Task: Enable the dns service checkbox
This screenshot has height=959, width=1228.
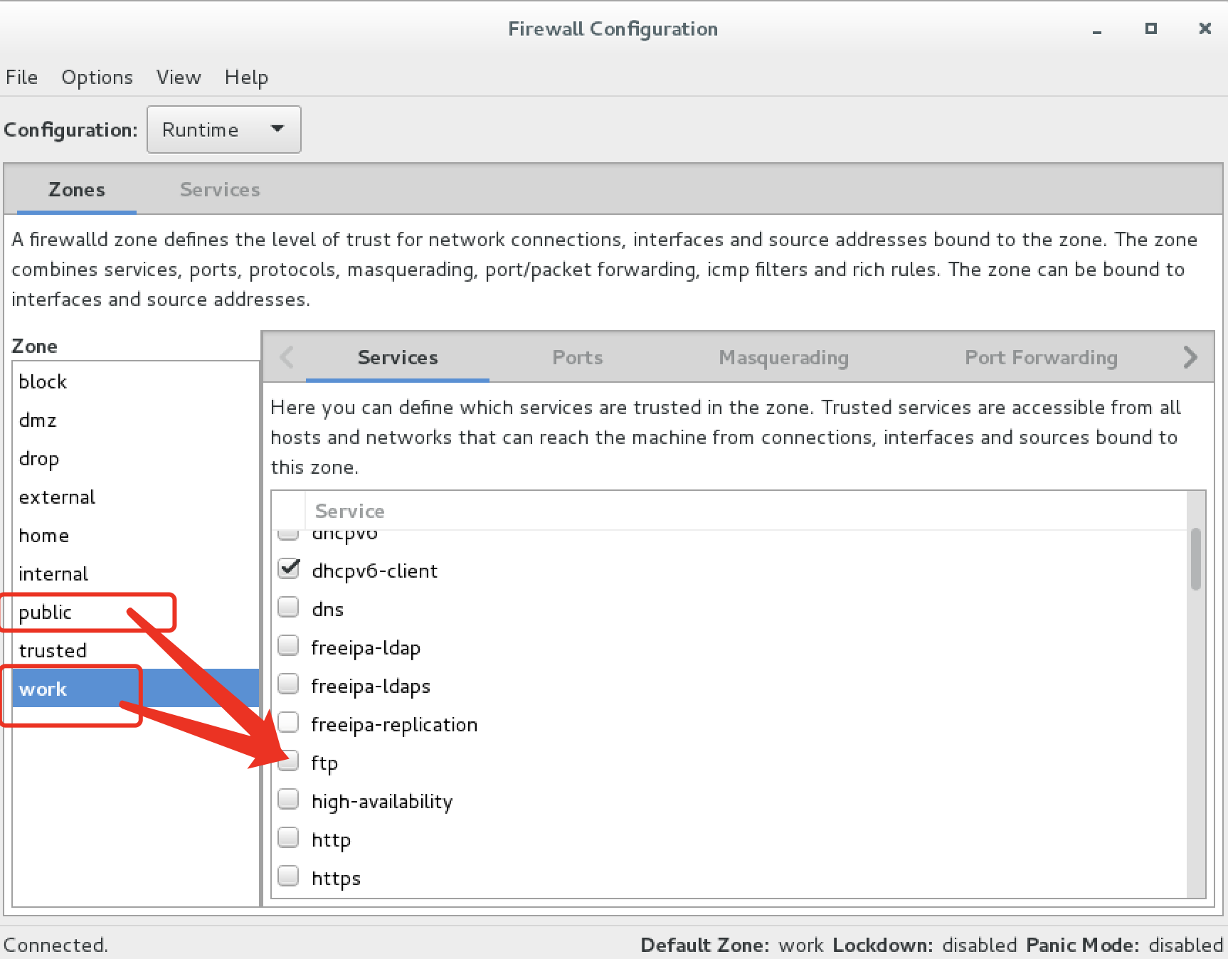Action: click(x=288, y=608)
